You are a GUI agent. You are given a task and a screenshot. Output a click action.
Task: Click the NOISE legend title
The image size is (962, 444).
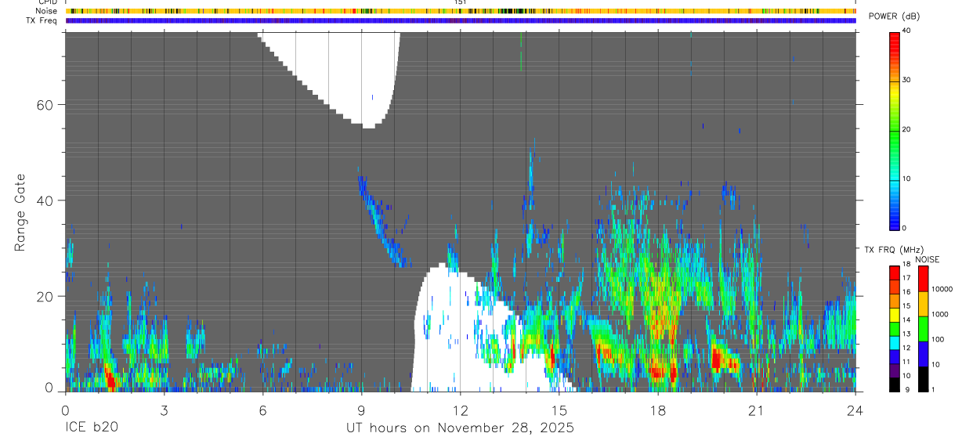pos(927,259)
